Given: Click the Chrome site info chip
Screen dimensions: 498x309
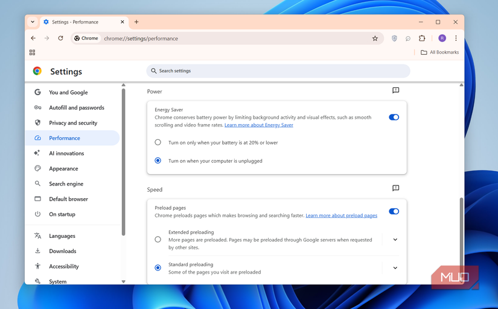Looking at the screenshot, I should [86, 39].
